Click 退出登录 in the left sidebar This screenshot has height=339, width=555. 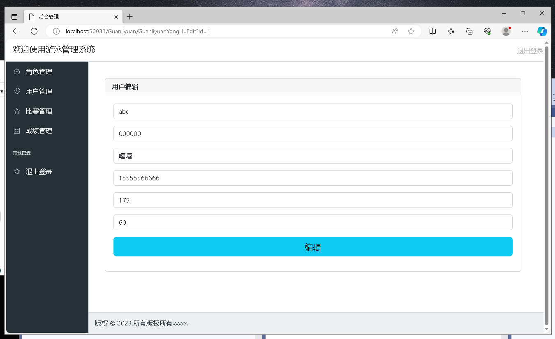[x=39, y=171]
